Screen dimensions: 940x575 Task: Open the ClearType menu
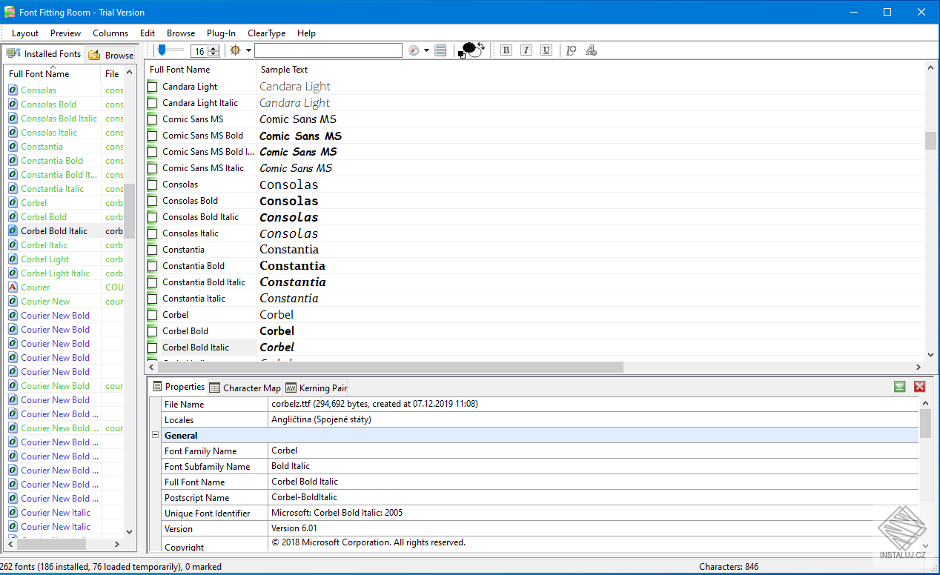pyautogui.click(x=266, y=33)
